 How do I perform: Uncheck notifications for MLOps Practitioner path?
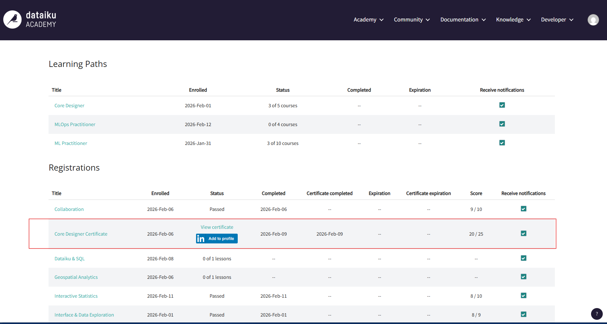[x=502, y=124]
